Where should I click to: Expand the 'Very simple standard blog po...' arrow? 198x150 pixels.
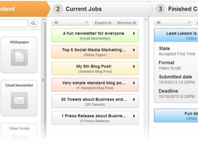coord(134,83)
